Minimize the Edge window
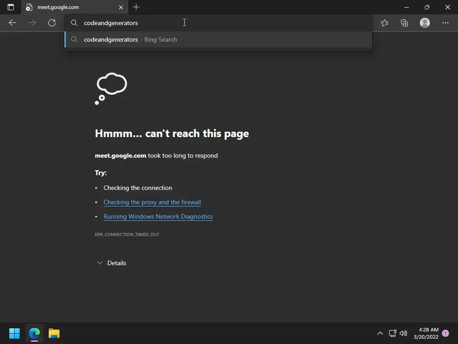 click(406, 7)
